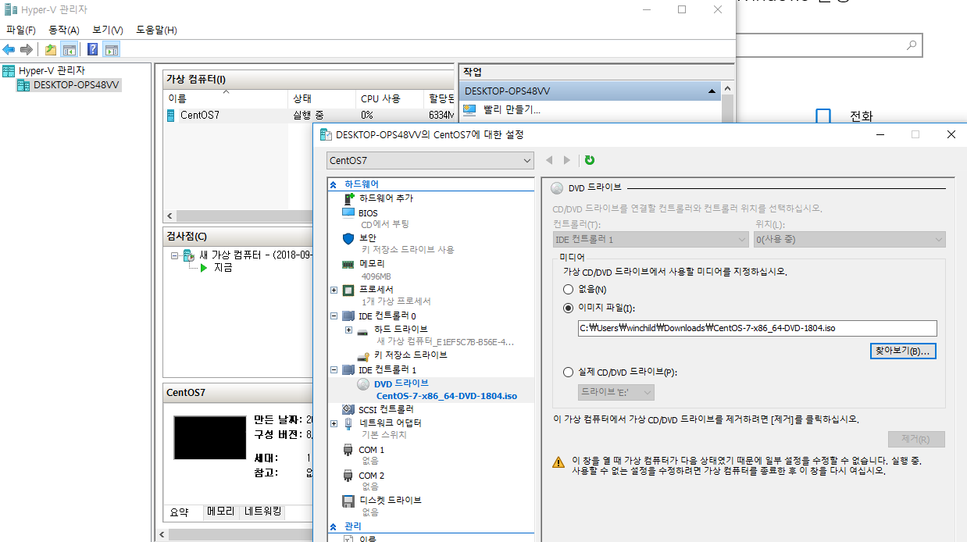Screen dimensions: 967x542
Task: Open COM 1 port settings
Action: pos(371,450)
